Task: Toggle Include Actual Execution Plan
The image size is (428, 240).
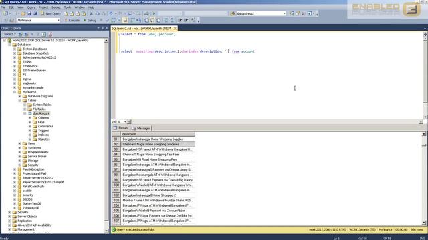Action: pyautogui.click(x=133, y=20)
